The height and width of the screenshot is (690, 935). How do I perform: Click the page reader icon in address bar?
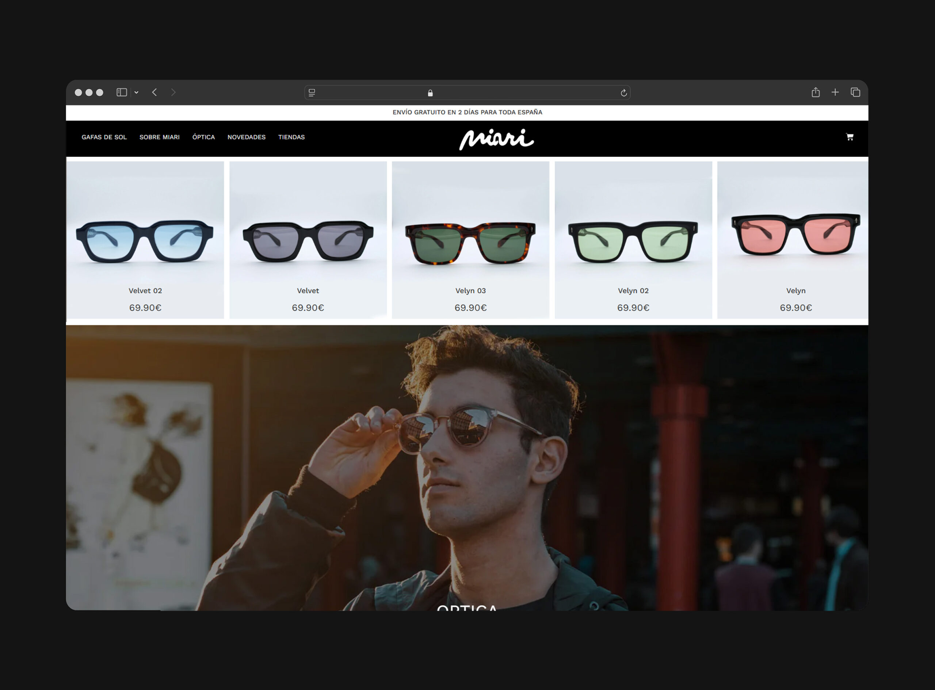click(312, 93)
